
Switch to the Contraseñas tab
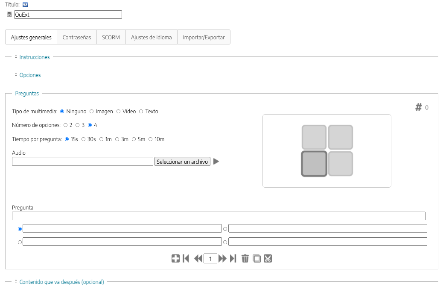click(77, 37)
